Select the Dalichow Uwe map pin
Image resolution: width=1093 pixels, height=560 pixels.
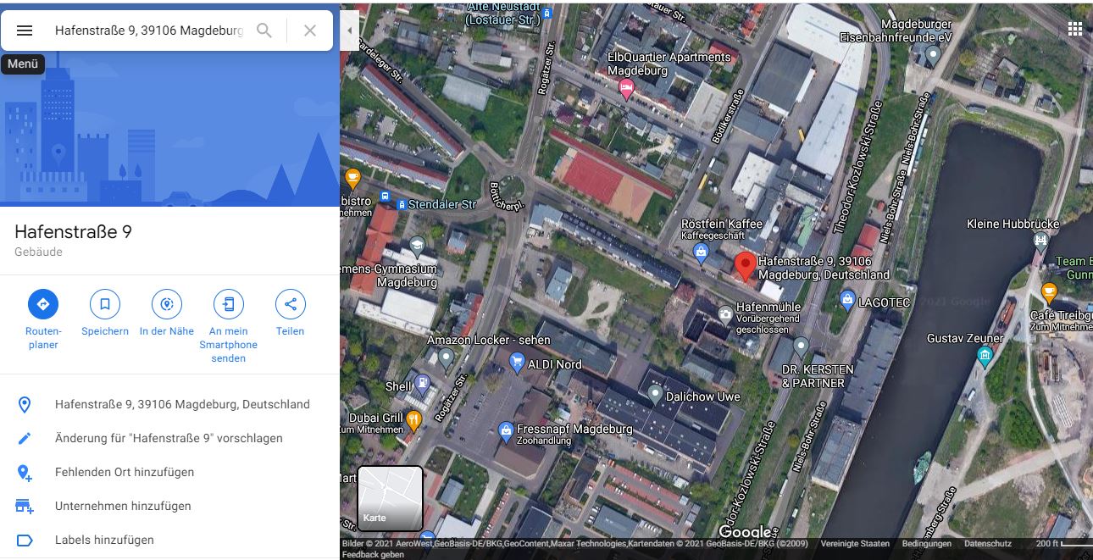(x=654, y=394)
